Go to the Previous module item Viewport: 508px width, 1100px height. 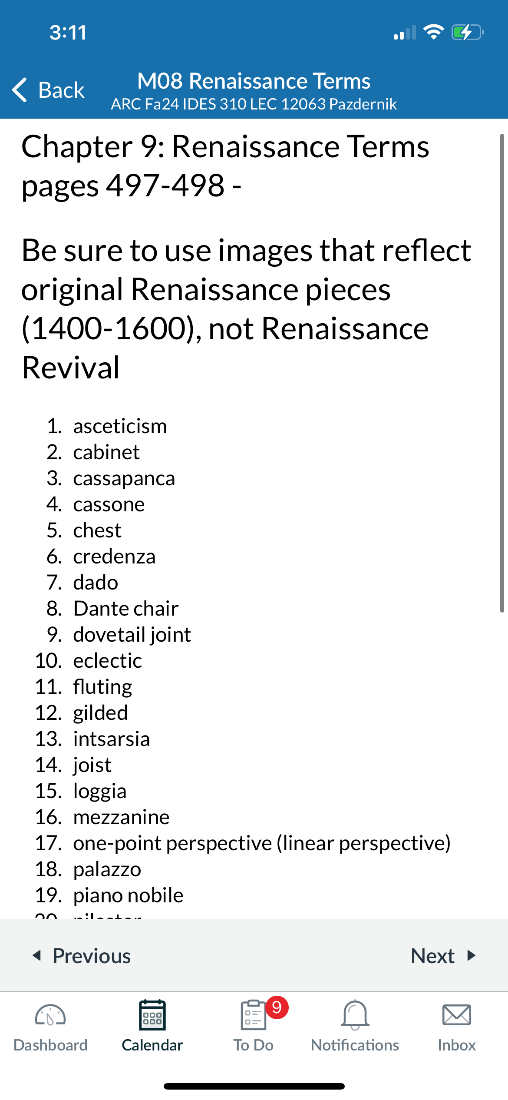82,955
